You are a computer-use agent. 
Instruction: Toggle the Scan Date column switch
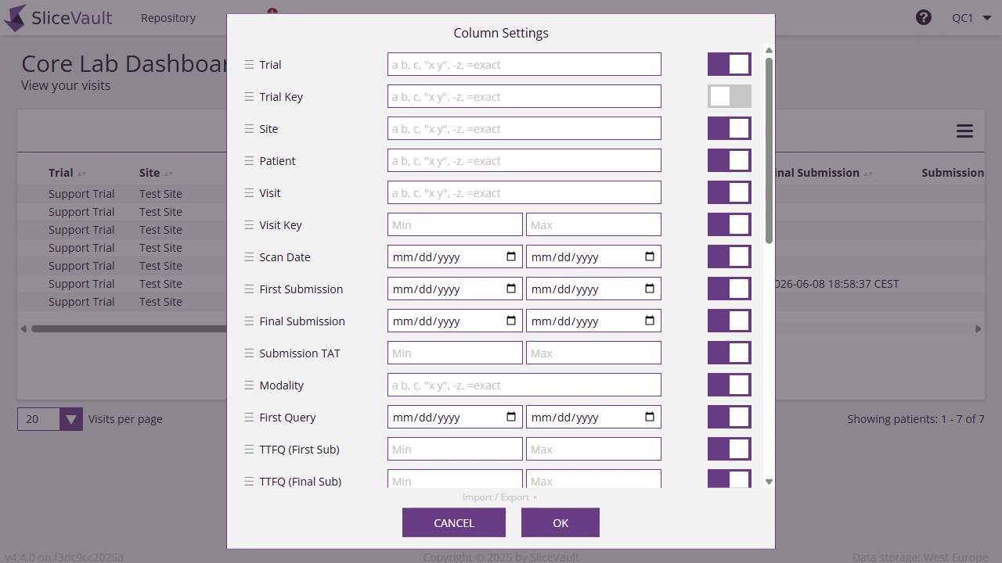pos(730,256)
